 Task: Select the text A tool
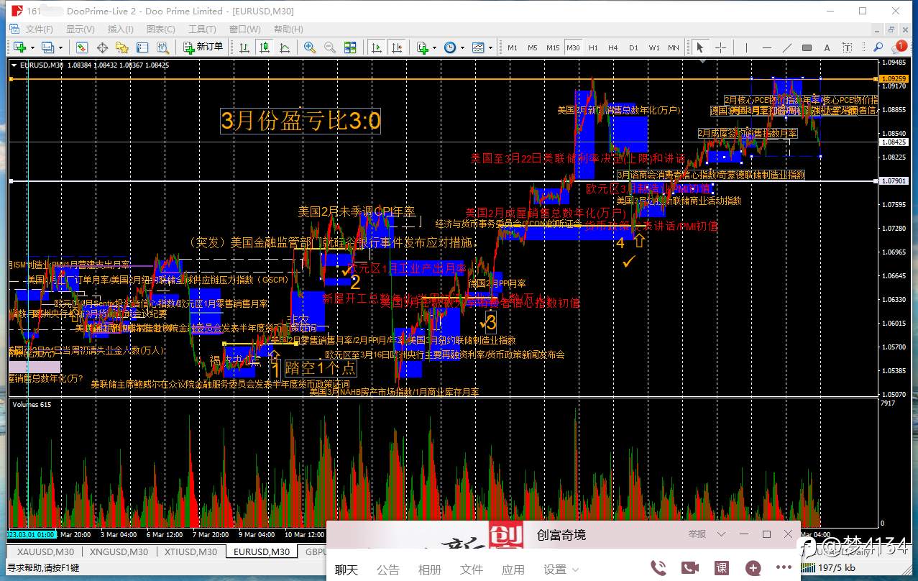[x=827, y=47]
